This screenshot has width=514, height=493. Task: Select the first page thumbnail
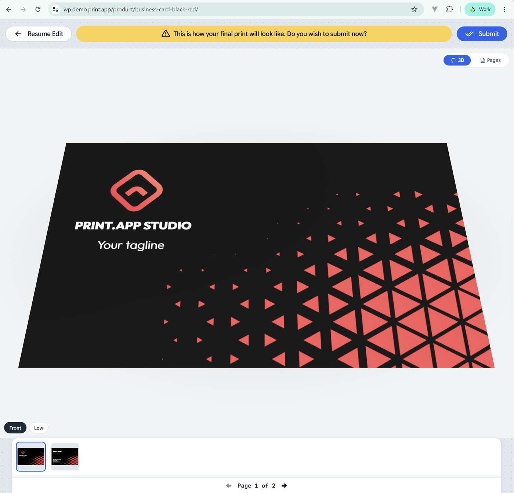click(31, 456)
